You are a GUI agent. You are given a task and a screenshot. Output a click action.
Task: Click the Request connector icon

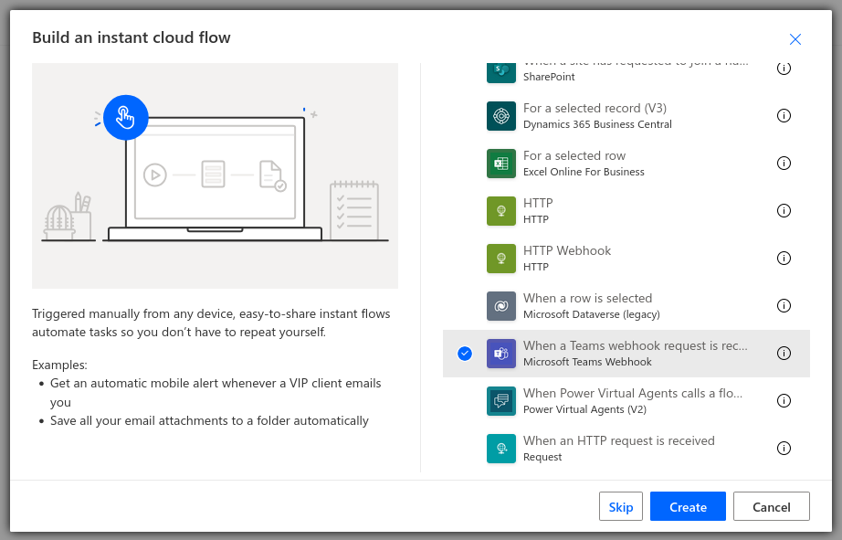pyautogui.click(x=501, y=449)
